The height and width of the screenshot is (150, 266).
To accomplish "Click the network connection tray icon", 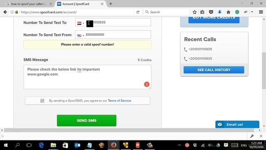I will (x=203, y=145).
